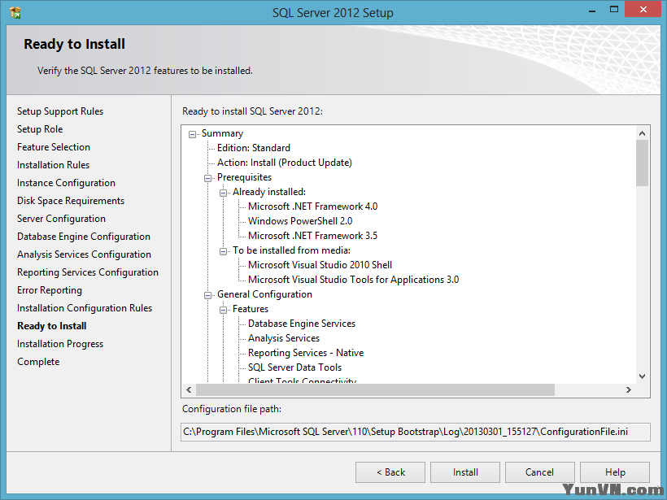Select the Ready to Install step

coord(52,326)
